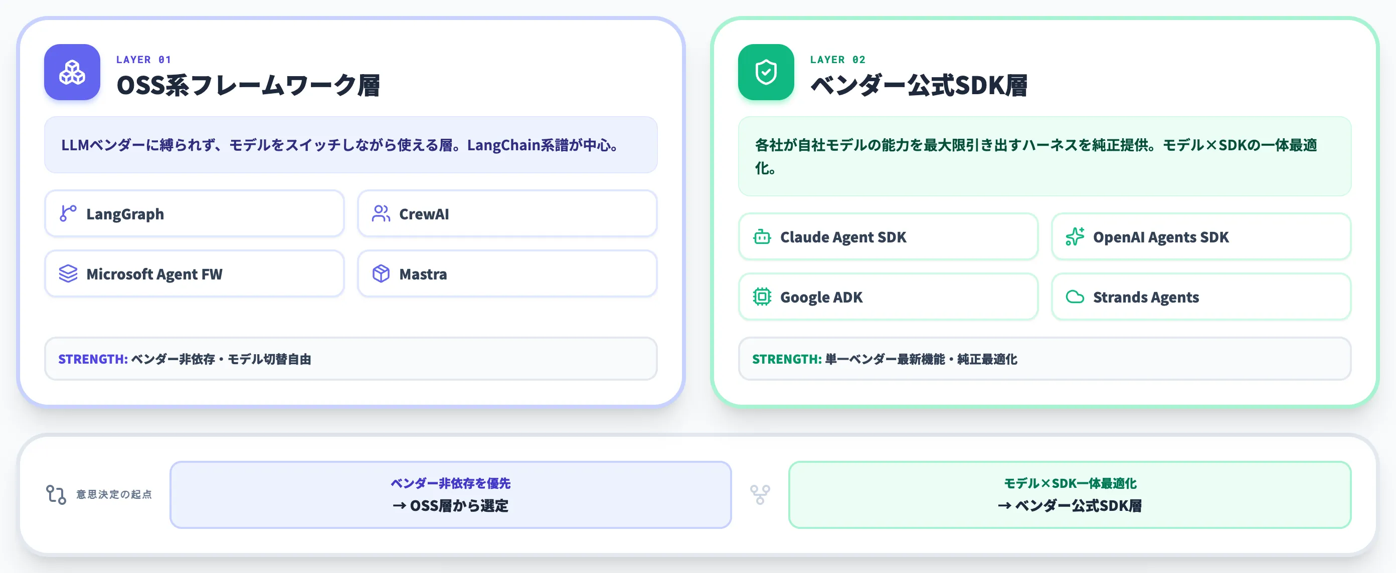The height and width of the screenshot is (573, 1396).
Task: Click the stacked layers icon beside Microsoft Agent FW
Action: [x=68, y=273]
